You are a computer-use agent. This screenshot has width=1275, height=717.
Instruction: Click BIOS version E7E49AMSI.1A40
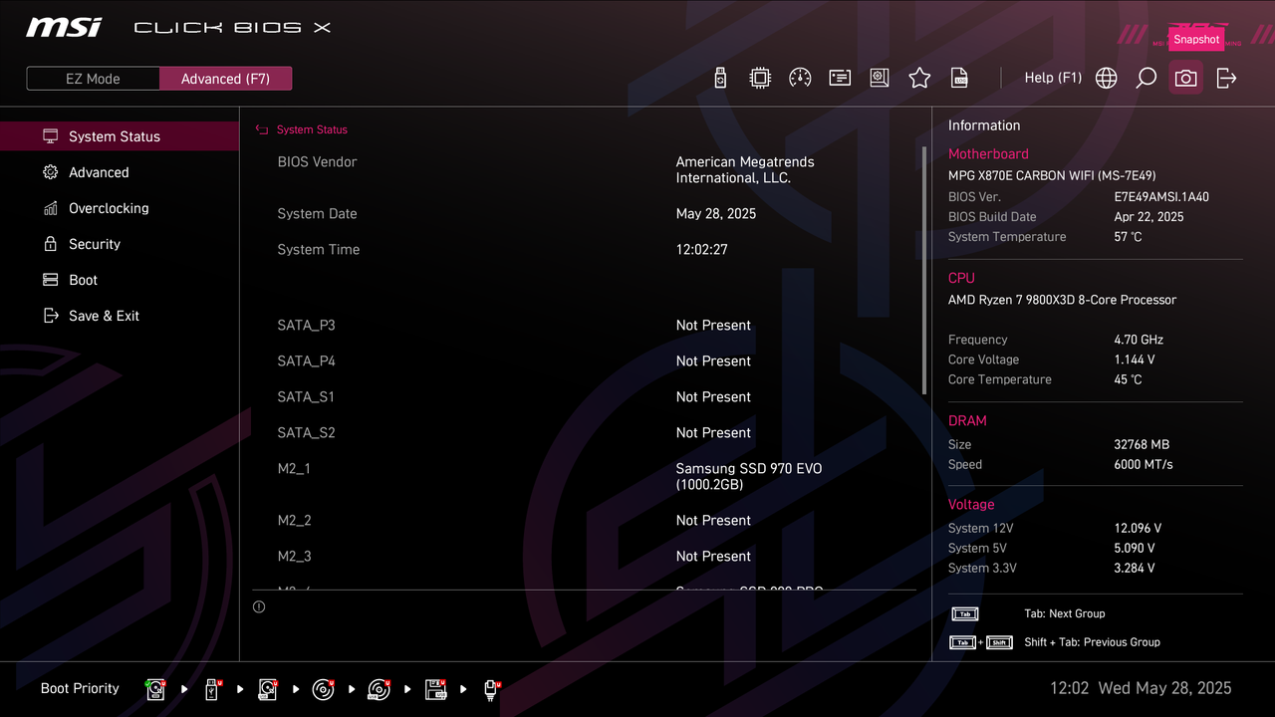click(1161, 197)
